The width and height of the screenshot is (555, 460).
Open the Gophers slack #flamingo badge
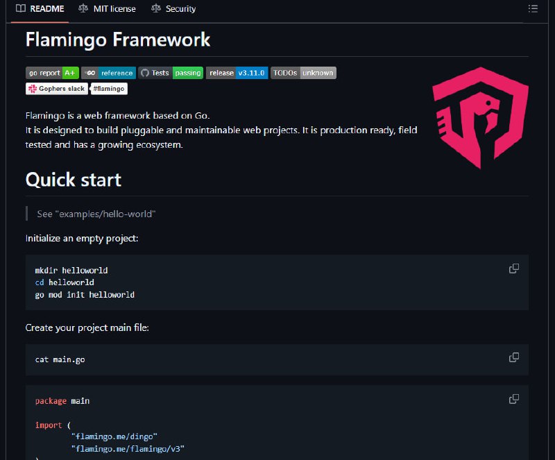(x=76, y=89)
